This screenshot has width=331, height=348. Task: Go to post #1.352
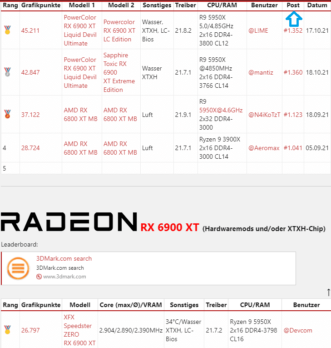pyautogui.click(x=293, y=30)
